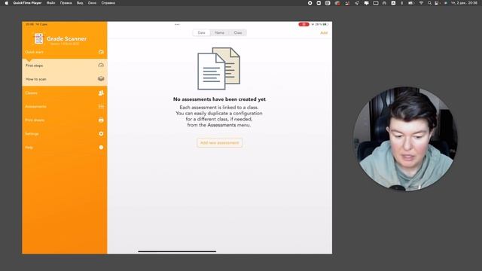The image size is (482, 271).
Task: Sort assessments by Class
Action: [x=238, y=32]
